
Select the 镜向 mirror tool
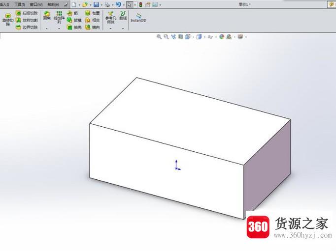pos(92,28)
